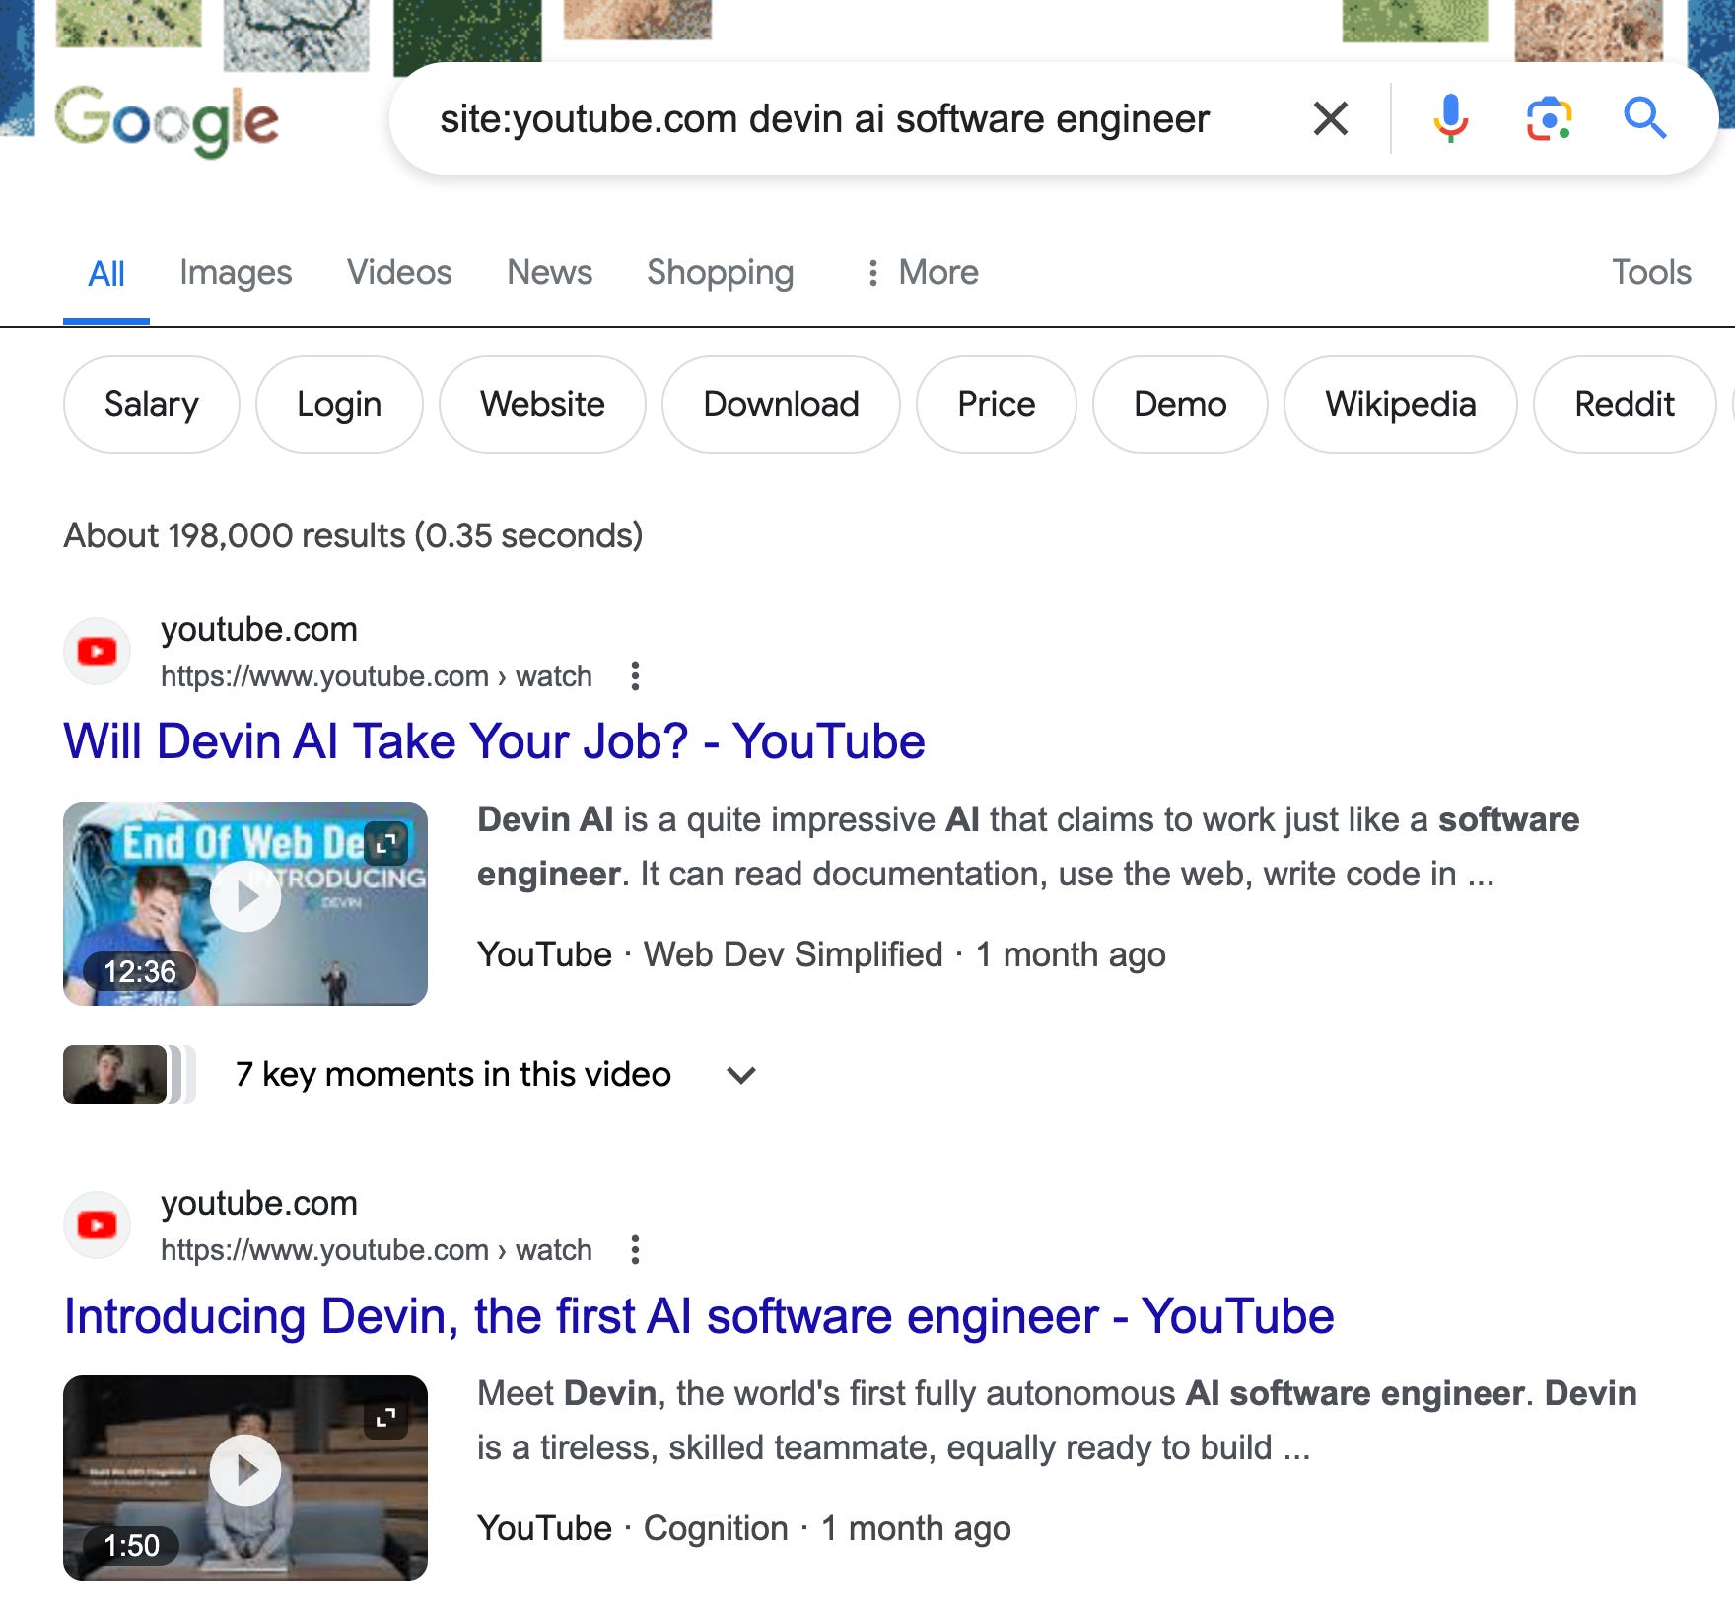The height and width of the screenshot is (1619, 1735).
Task: Click URL text above Introducing Devin result
Action: pyautogui.click(x=376, y=1250)
